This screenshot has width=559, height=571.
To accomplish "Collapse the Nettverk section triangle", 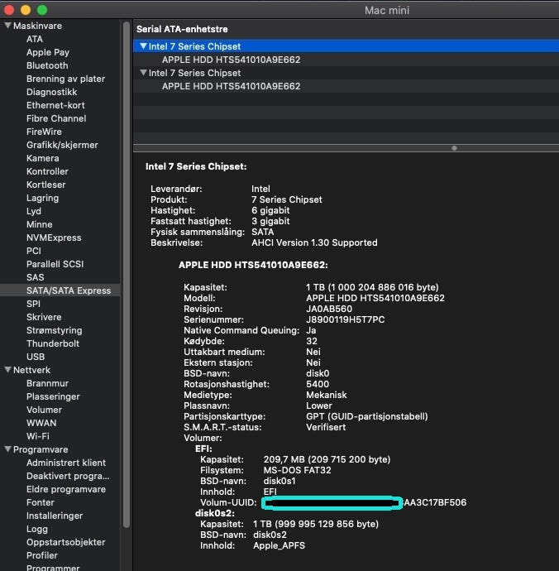I will pos(7,370).
